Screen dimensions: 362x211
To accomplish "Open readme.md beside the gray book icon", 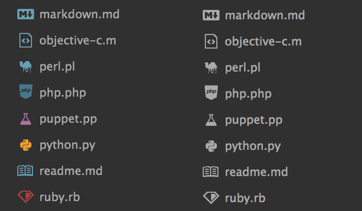I will pyautogui.click(x=256, y=172).
